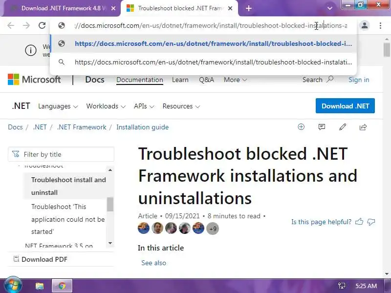391x293 pixels.
Task: Expand the More dropdown
Action: click(x=235, y=80)
